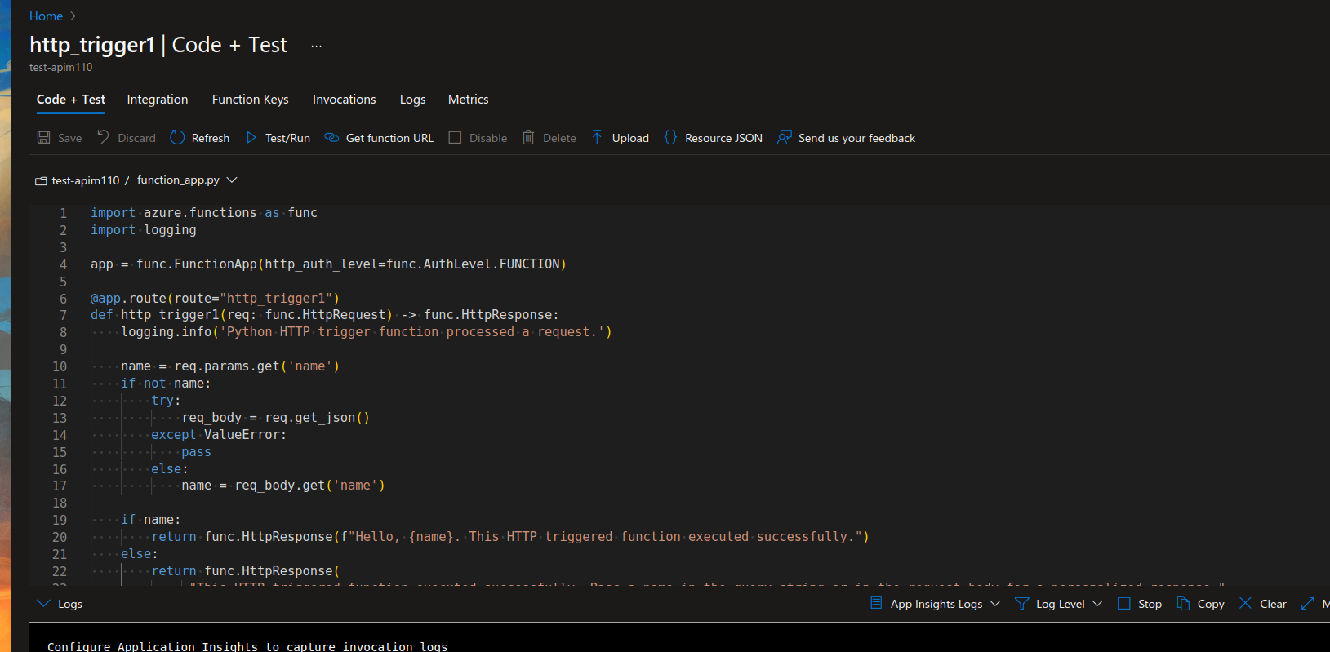
Task: Click the 'Configure Application Insights' log message
Action: (x=247, y=646)
